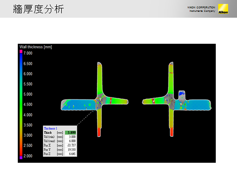Screen dimensions: 237x177
Task: Click the Thick row label
Action: click(x=48, y=133)
